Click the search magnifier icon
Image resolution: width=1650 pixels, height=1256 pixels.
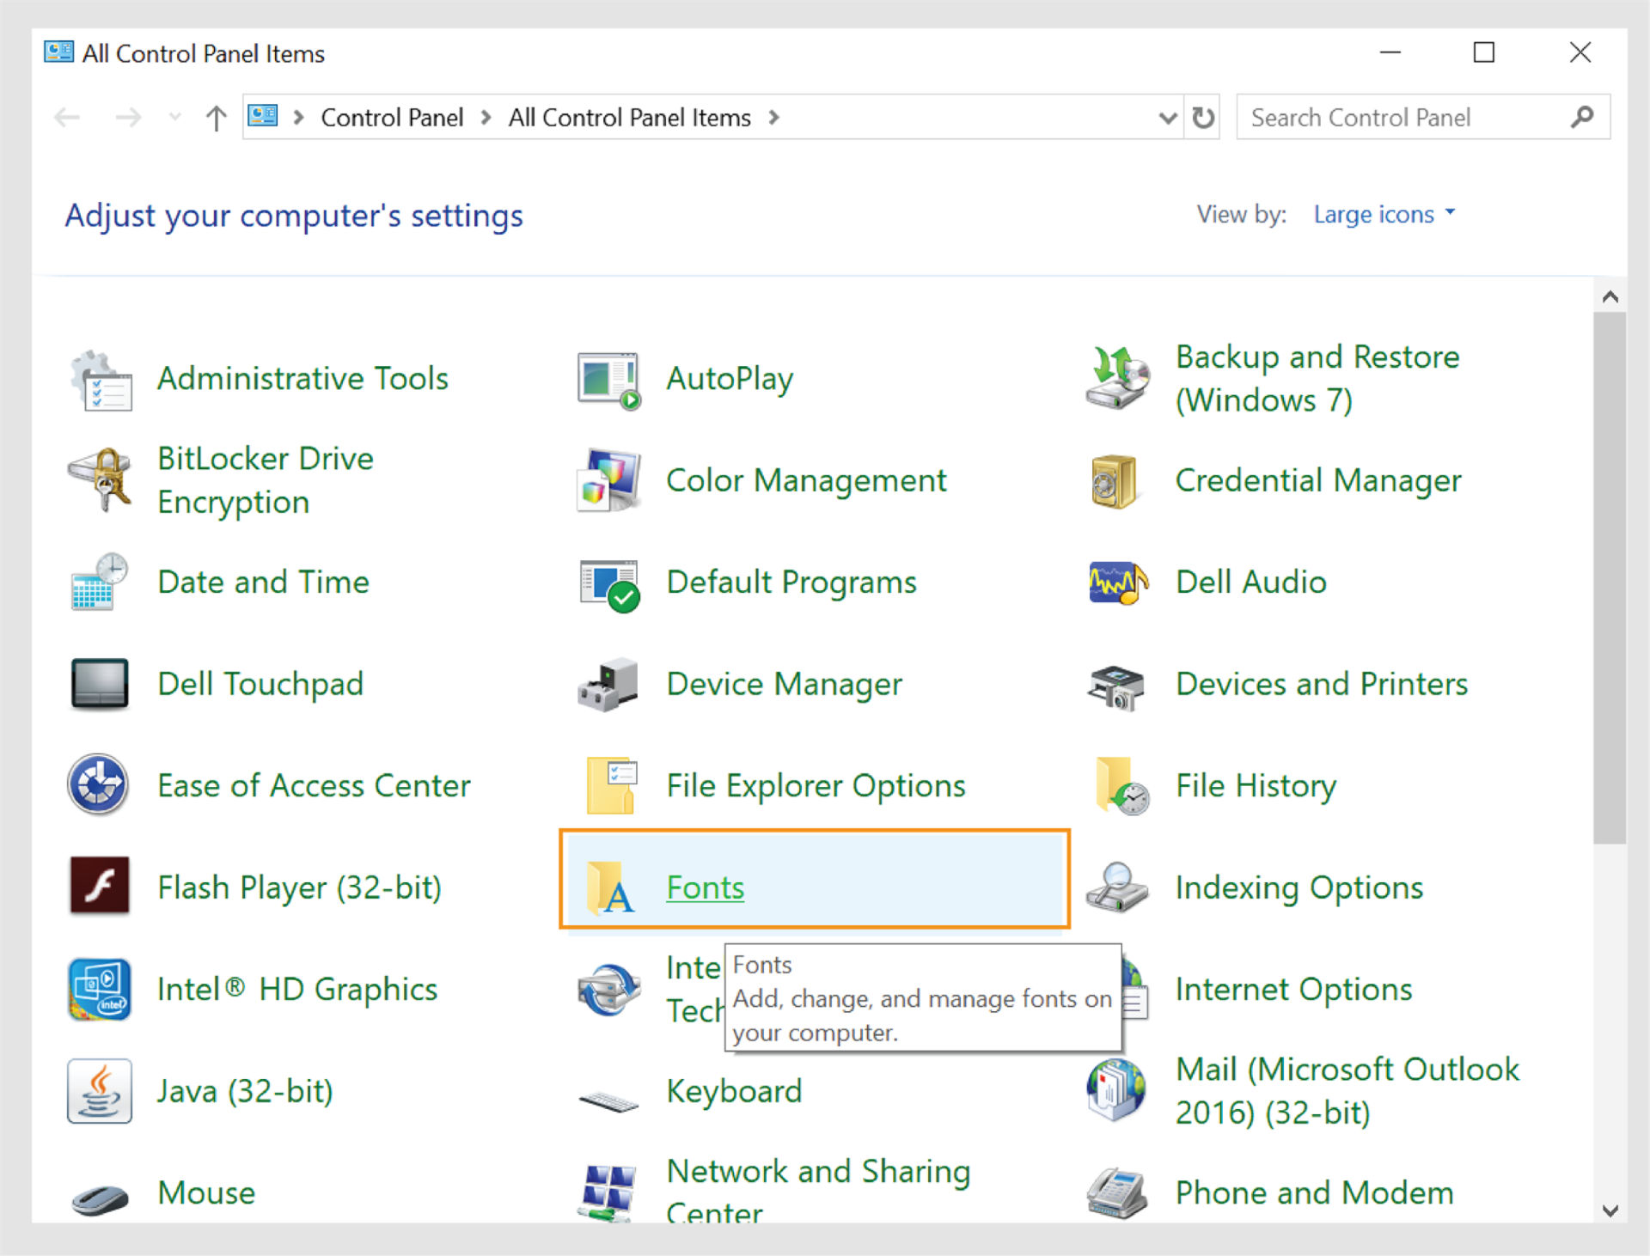point(1582,117)
